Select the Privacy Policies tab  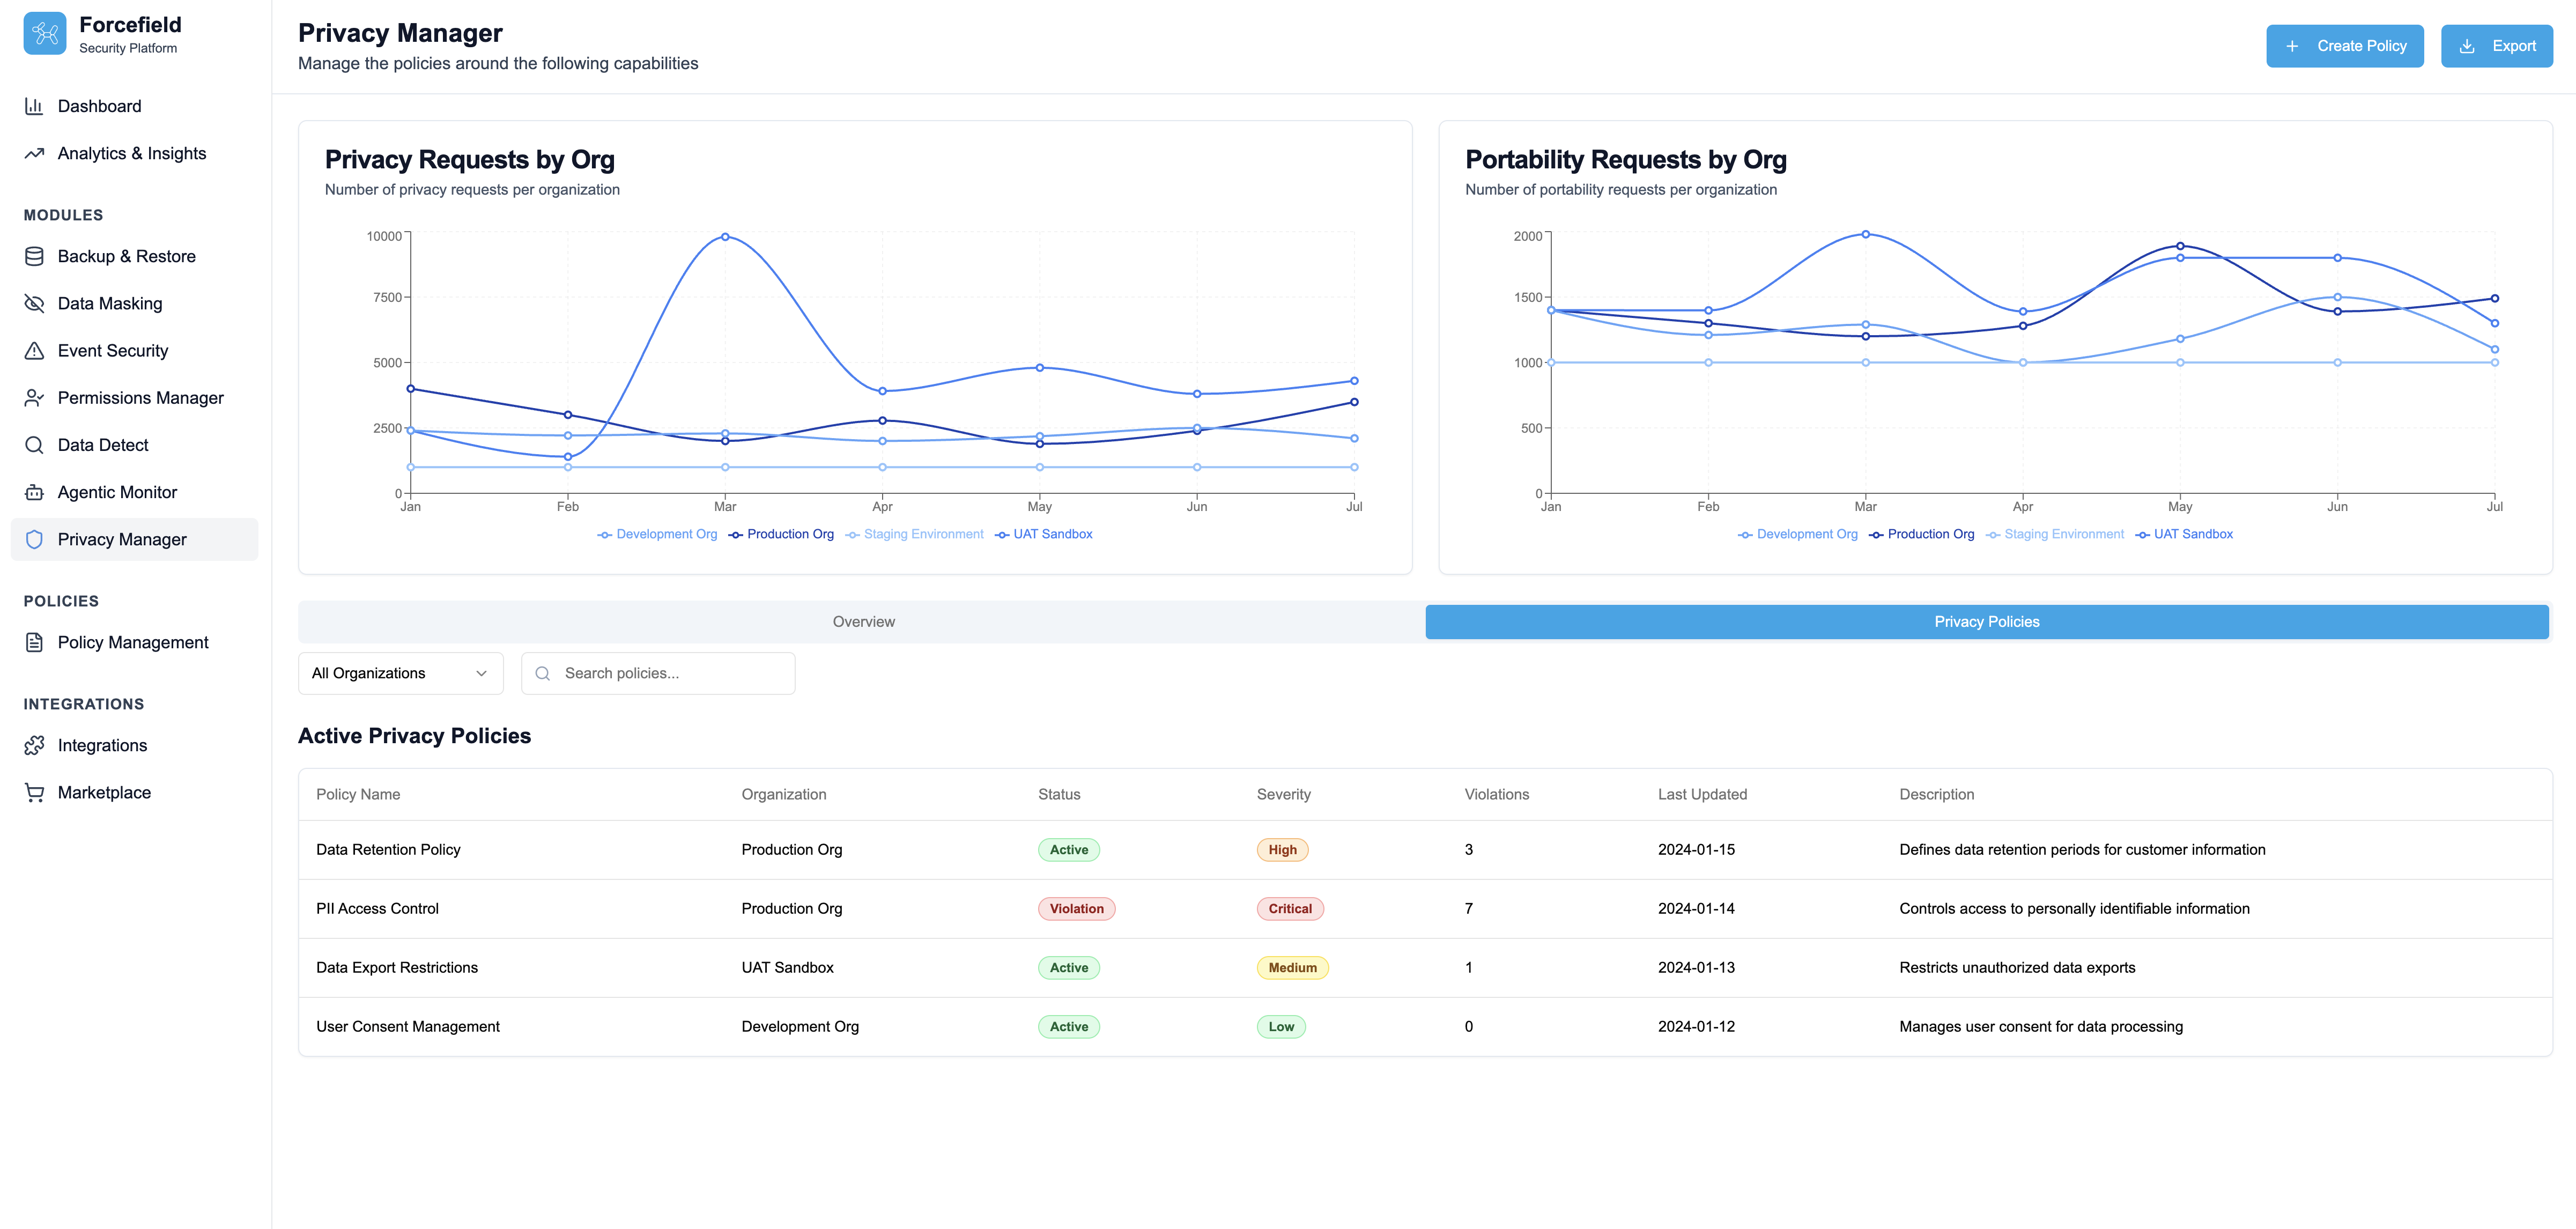[x=1986, y=622]
